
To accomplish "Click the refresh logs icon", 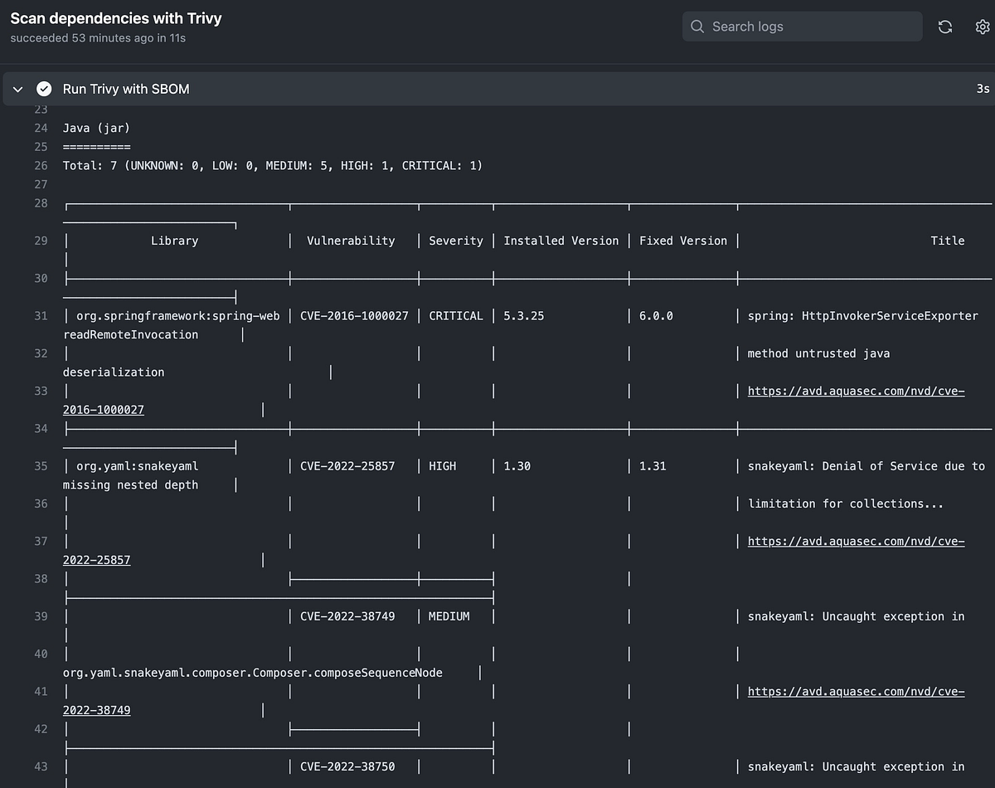I will pyautogui.click(x=945, y=27).
